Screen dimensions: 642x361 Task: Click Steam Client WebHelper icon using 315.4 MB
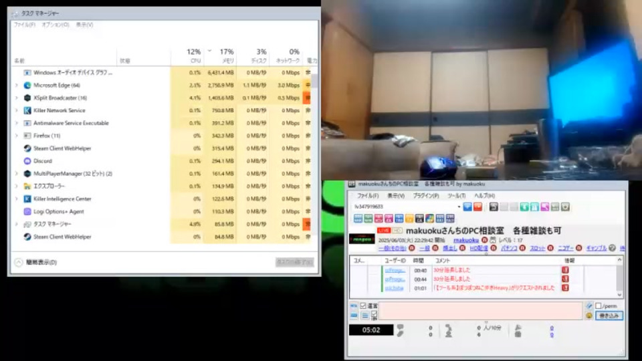[x=27, y=148]
